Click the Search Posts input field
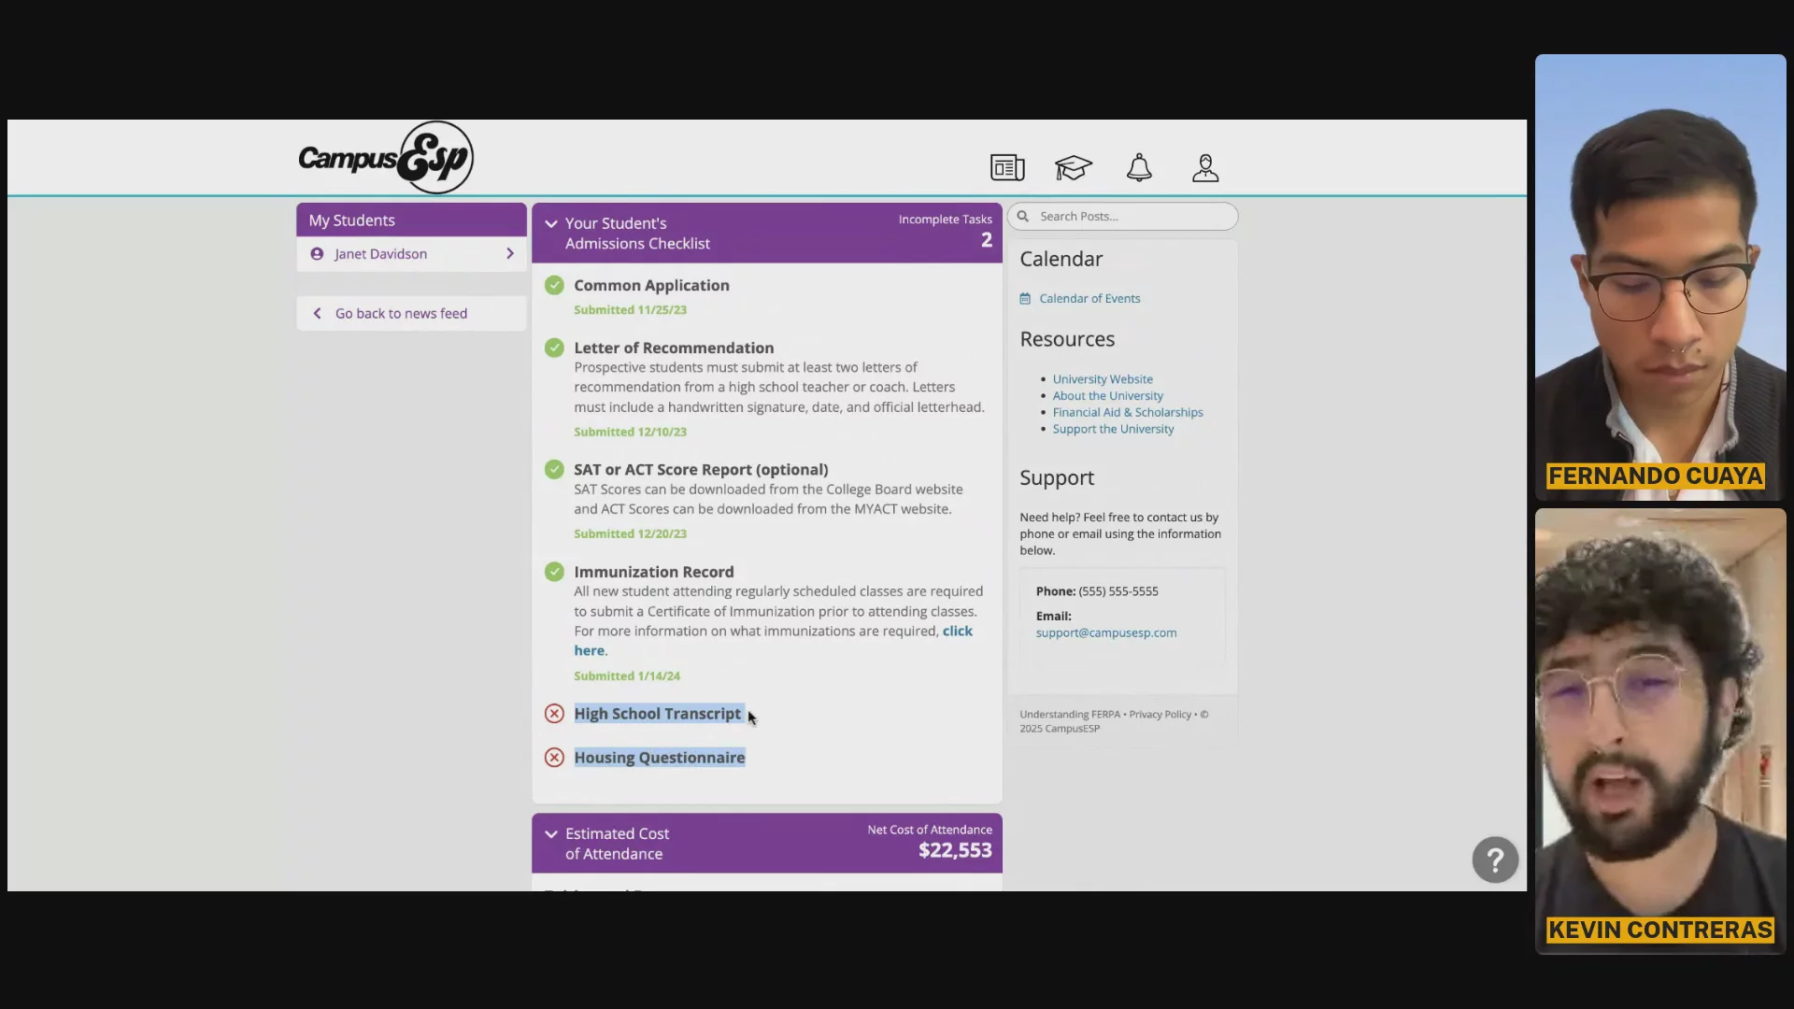Image resolution: width=1794 pixels, height=1009 pixels. (x=1132, y=217)
